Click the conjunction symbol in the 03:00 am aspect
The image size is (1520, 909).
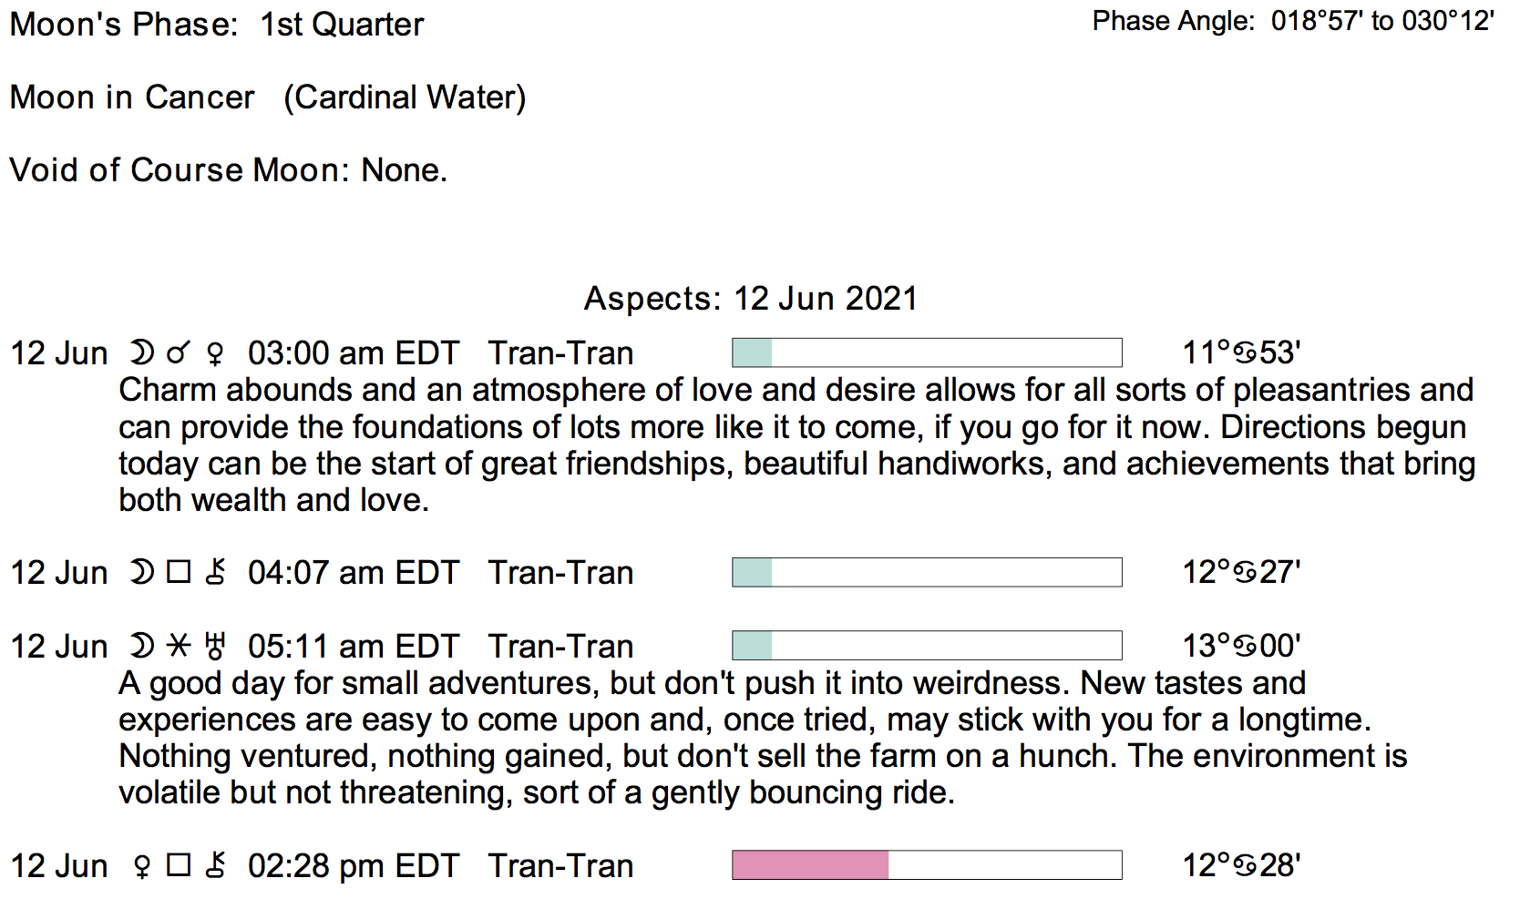coord(179,353)
